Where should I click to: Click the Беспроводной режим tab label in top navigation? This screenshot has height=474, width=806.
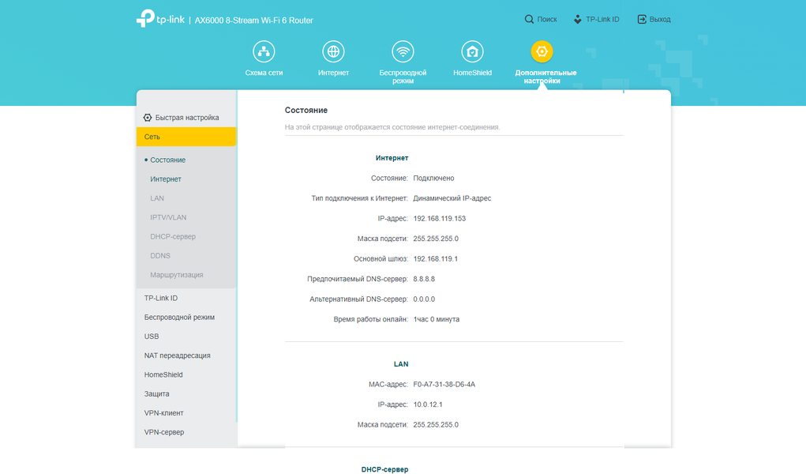tap(403, 77)
